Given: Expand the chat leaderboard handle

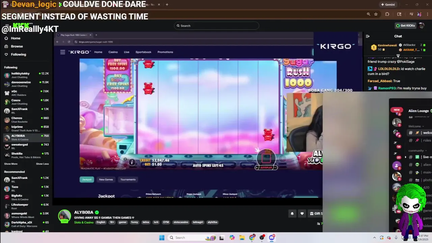Looking at the screenshot, I should point(398,56).
